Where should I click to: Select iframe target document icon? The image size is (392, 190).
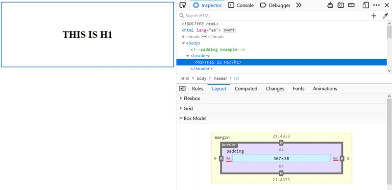click(x=330, y=5)
